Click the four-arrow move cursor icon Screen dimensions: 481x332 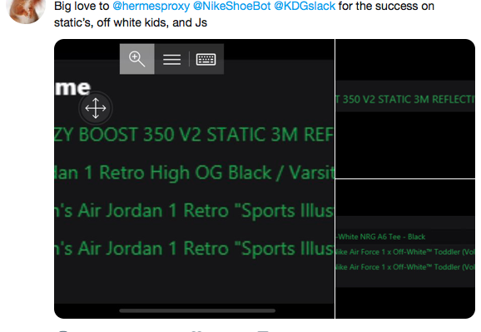pos(96,108)
